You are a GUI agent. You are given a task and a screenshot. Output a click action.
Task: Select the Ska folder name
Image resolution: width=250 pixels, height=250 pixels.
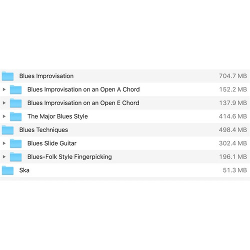tap(24, 170)
